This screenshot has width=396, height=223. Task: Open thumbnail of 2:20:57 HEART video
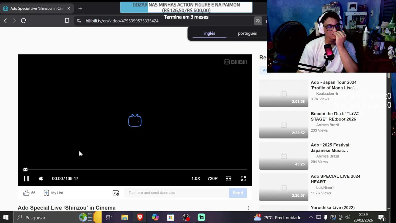click(284, 187)
